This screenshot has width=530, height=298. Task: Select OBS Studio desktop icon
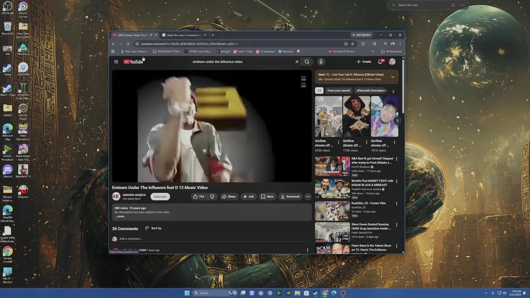[x=7, y=8]
